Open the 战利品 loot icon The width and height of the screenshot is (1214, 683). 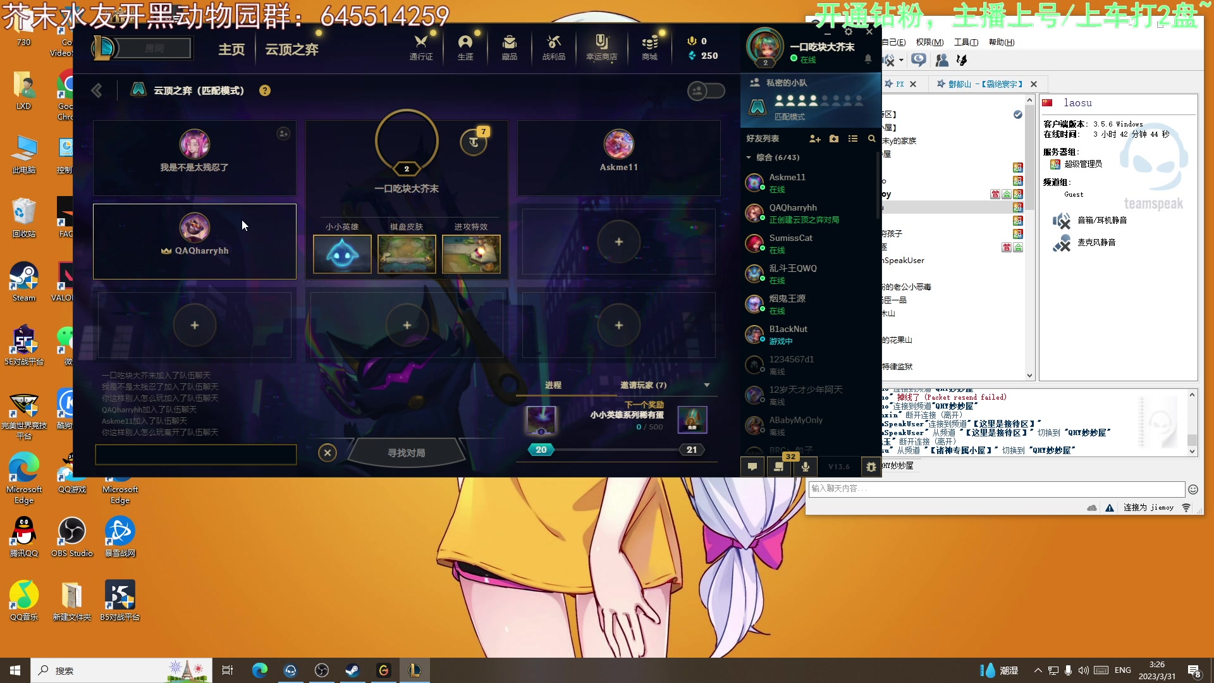554,47
